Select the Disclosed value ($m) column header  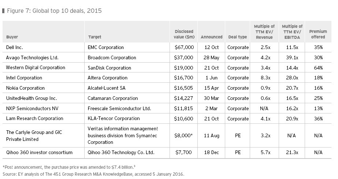point(184,34)
